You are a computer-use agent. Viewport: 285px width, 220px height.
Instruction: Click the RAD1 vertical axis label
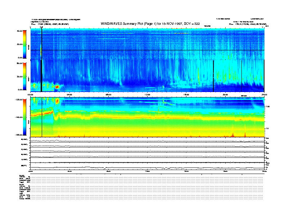[28, 79]
